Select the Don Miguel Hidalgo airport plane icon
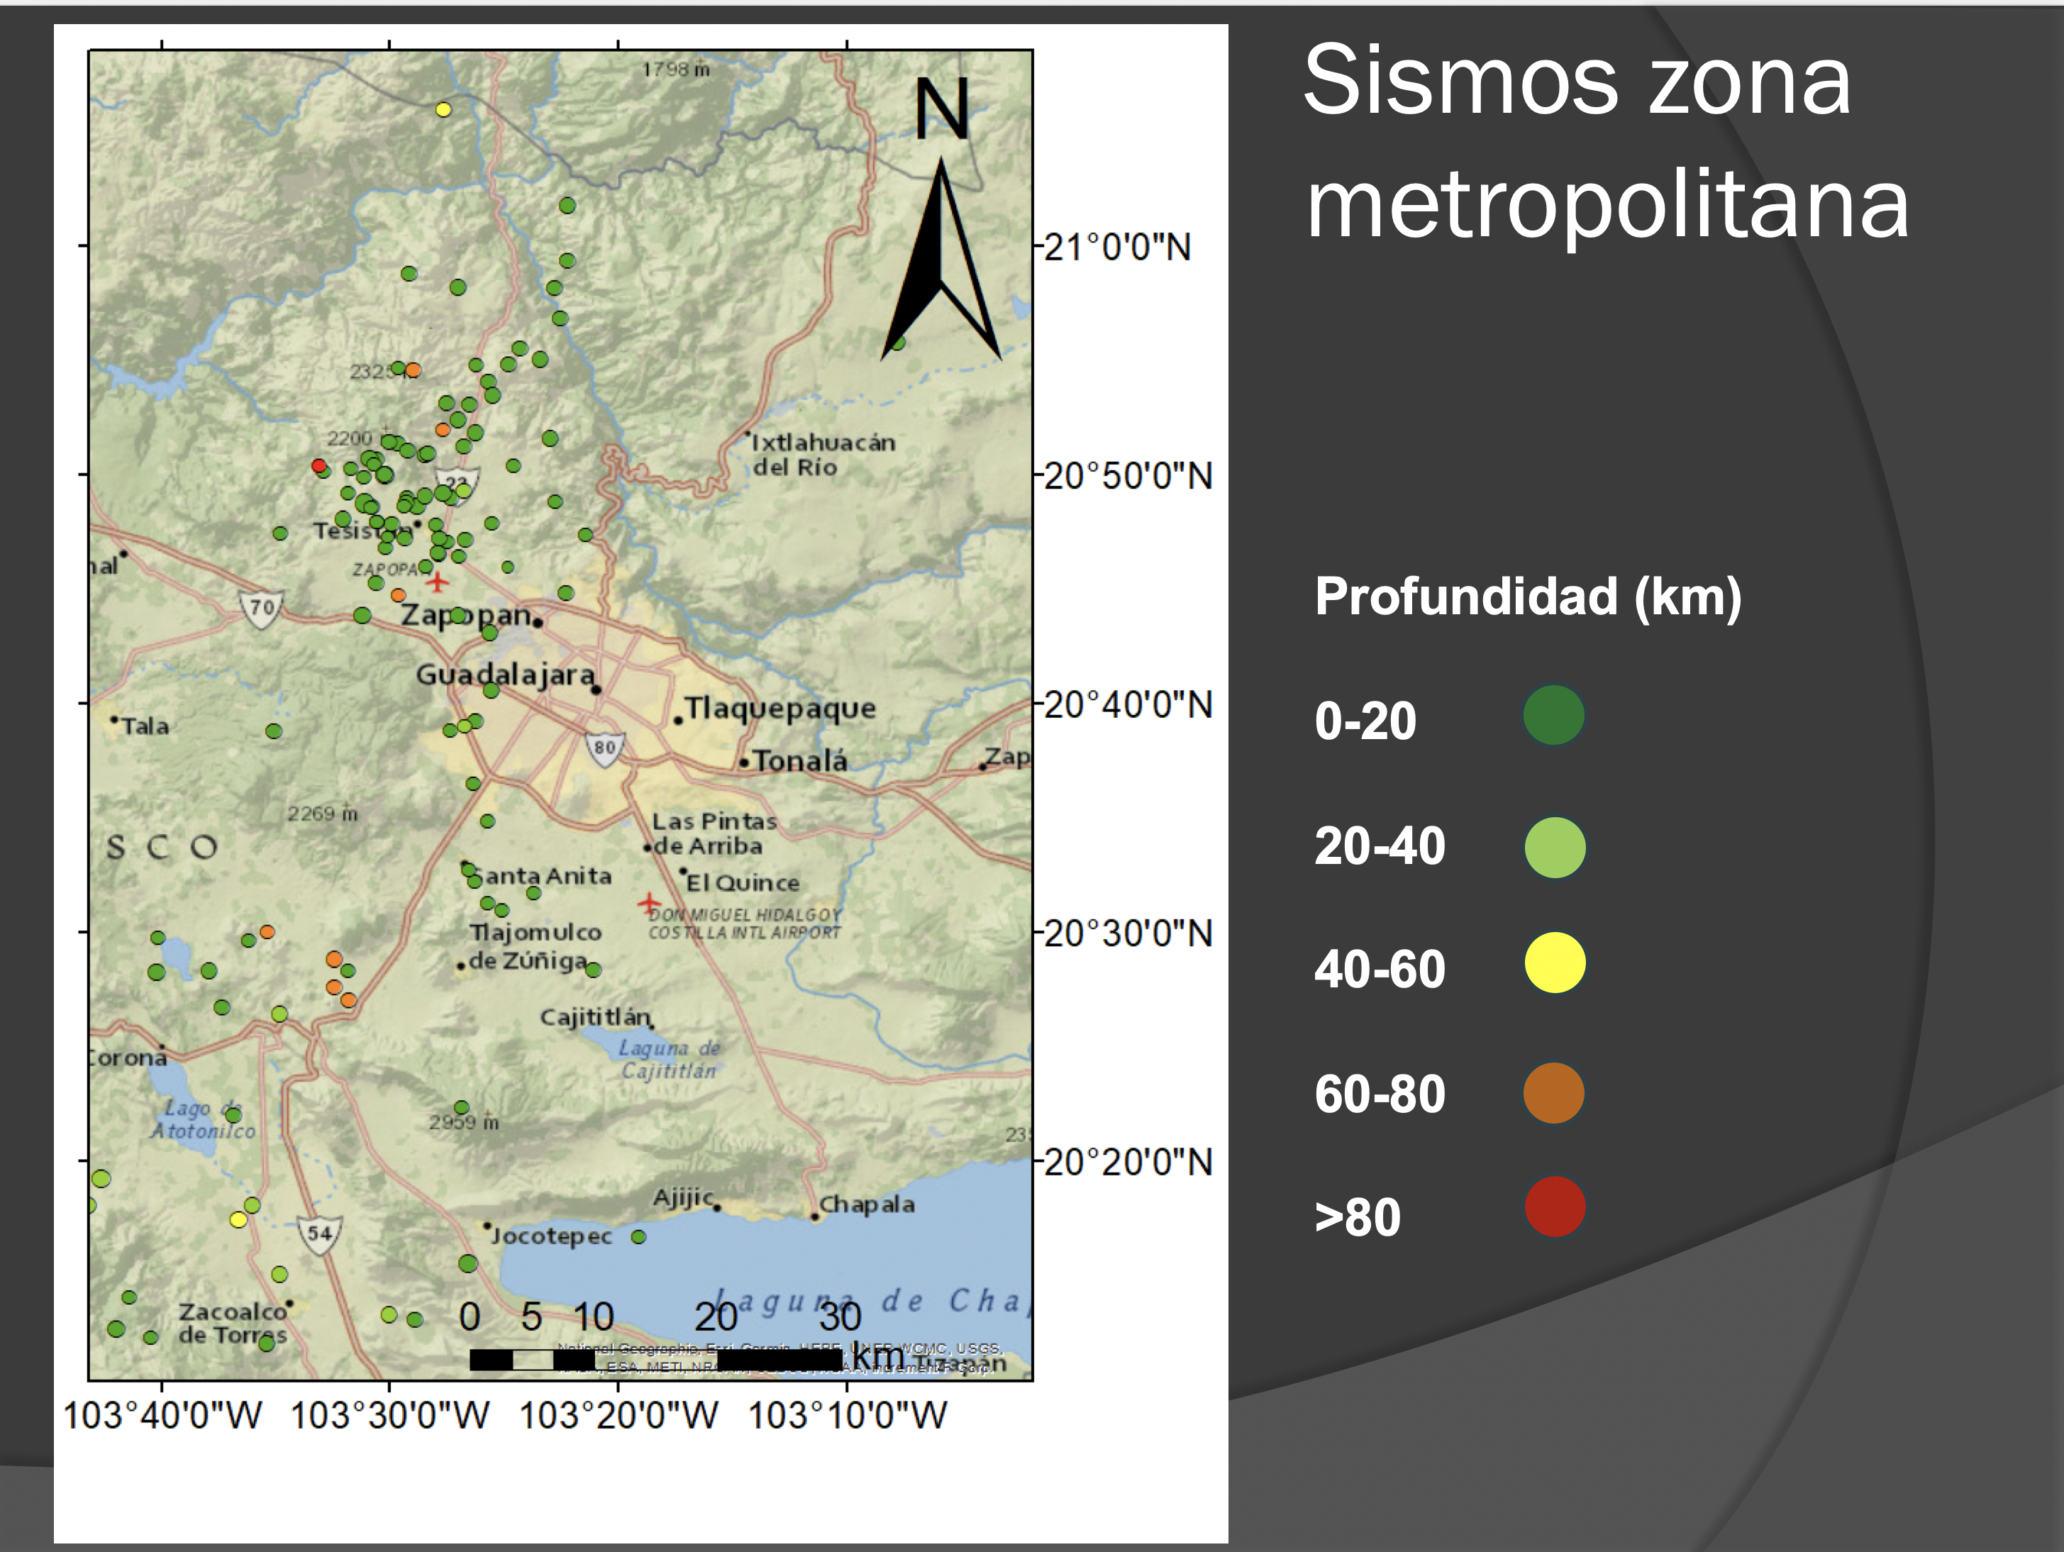Image resolution: width=2064 pixels, height=1552 pixels. (648, 902)
